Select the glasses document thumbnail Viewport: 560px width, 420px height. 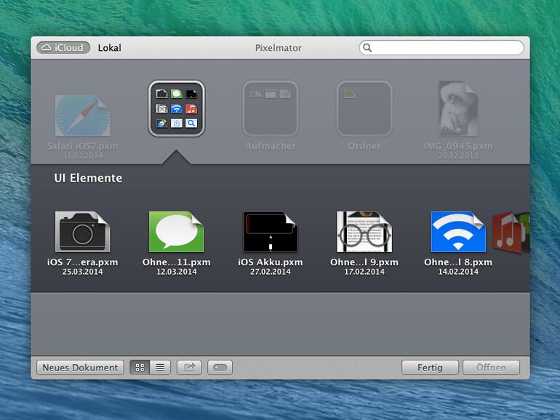click(x=364, y=233)
